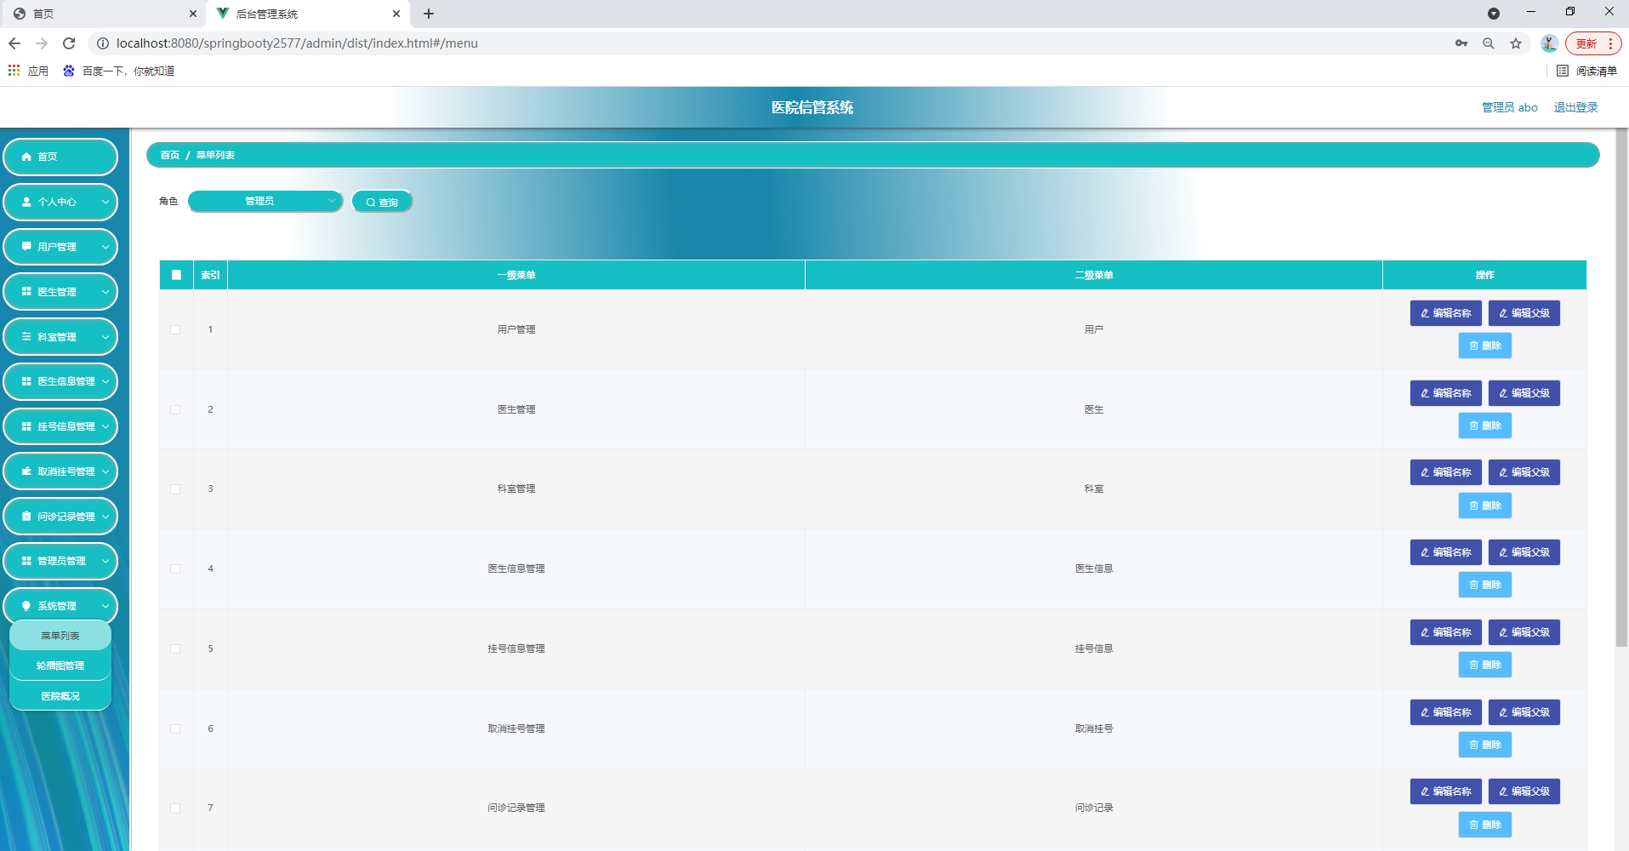1629x851 pixels.
Task: Click the bulb icon beside 系统管理
Action: [26, 606]
